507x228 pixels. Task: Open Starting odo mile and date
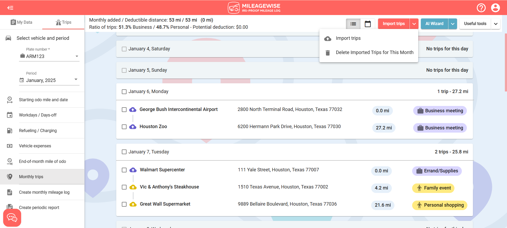coord(42,100)
